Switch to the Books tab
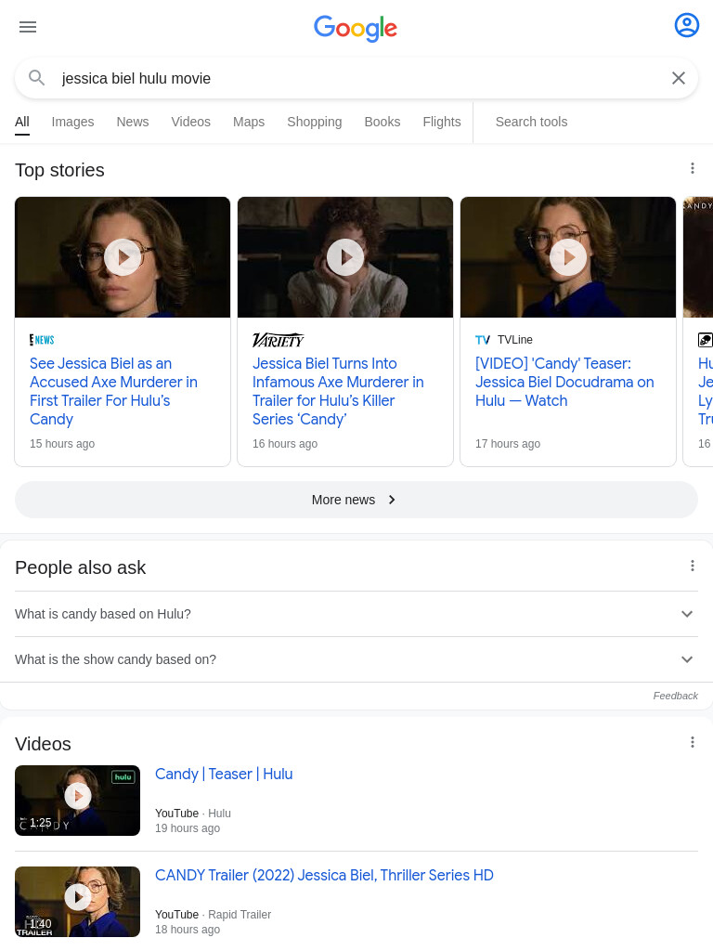 click(x=382, y=122)
